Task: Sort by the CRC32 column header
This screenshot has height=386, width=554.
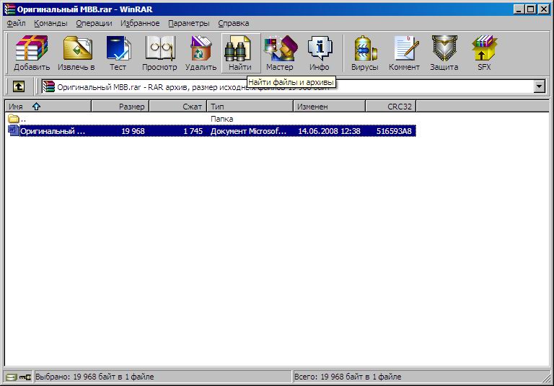Action: (x=391, y=106)
